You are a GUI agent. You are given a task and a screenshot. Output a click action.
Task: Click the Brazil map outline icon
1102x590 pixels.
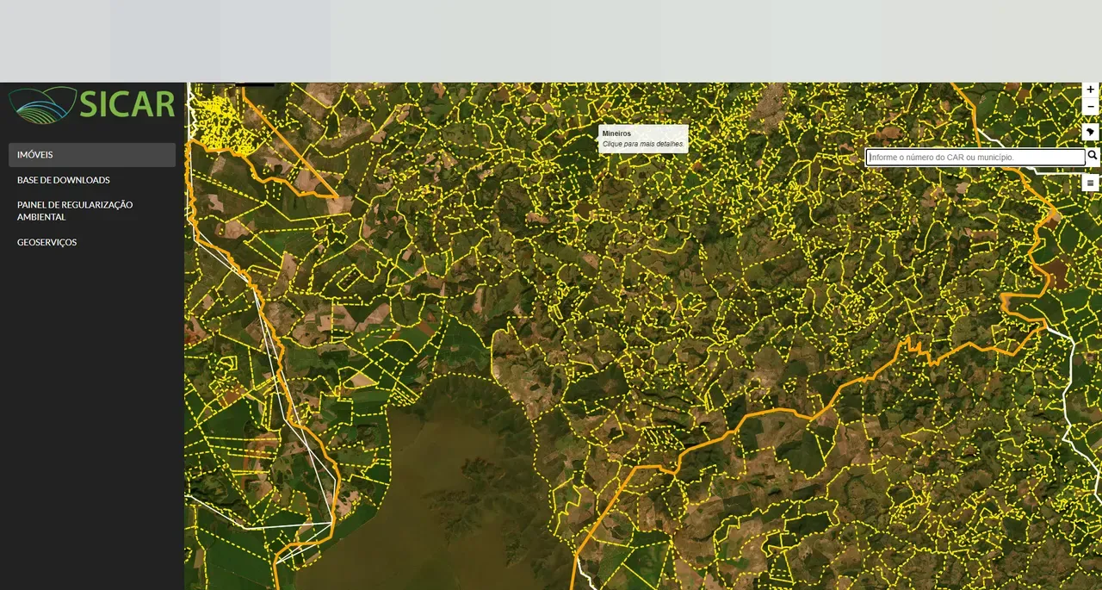pos(1091,132)
